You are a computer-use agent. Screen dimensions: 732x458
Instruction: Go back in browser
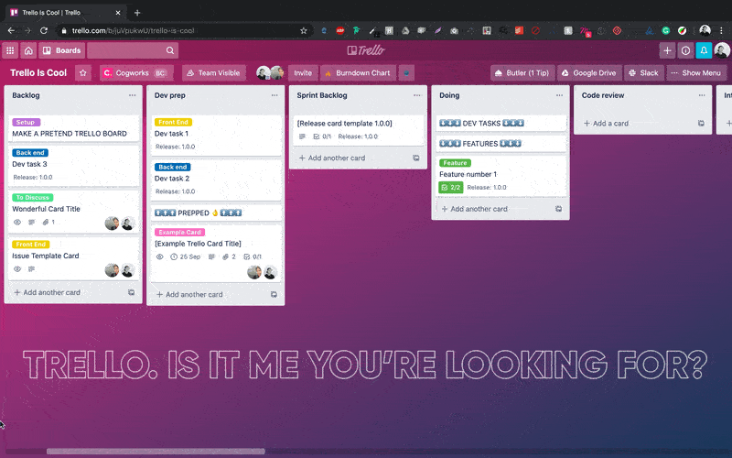point(11,31)
